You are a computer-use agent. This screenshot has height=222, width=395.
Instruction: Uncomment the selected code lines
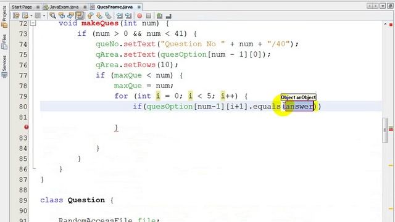pyautogui.click(x=168, y=16)
